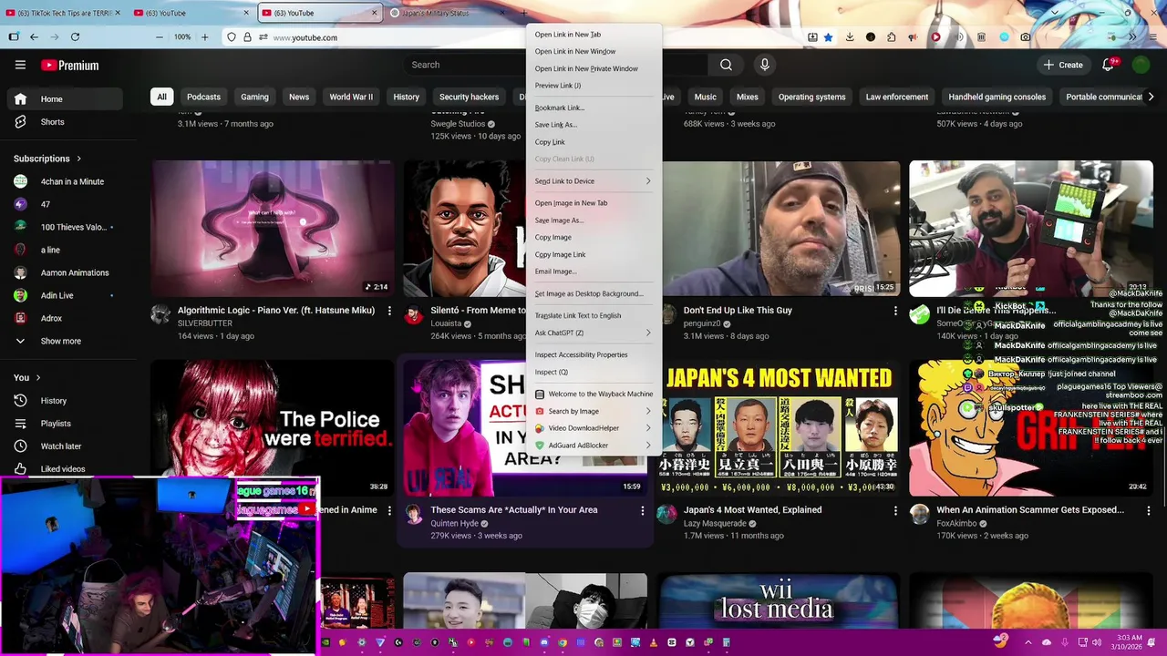Screen dimensions: 1167x656
Task: Open a new browser tab plus button
Action: [524, 13]
